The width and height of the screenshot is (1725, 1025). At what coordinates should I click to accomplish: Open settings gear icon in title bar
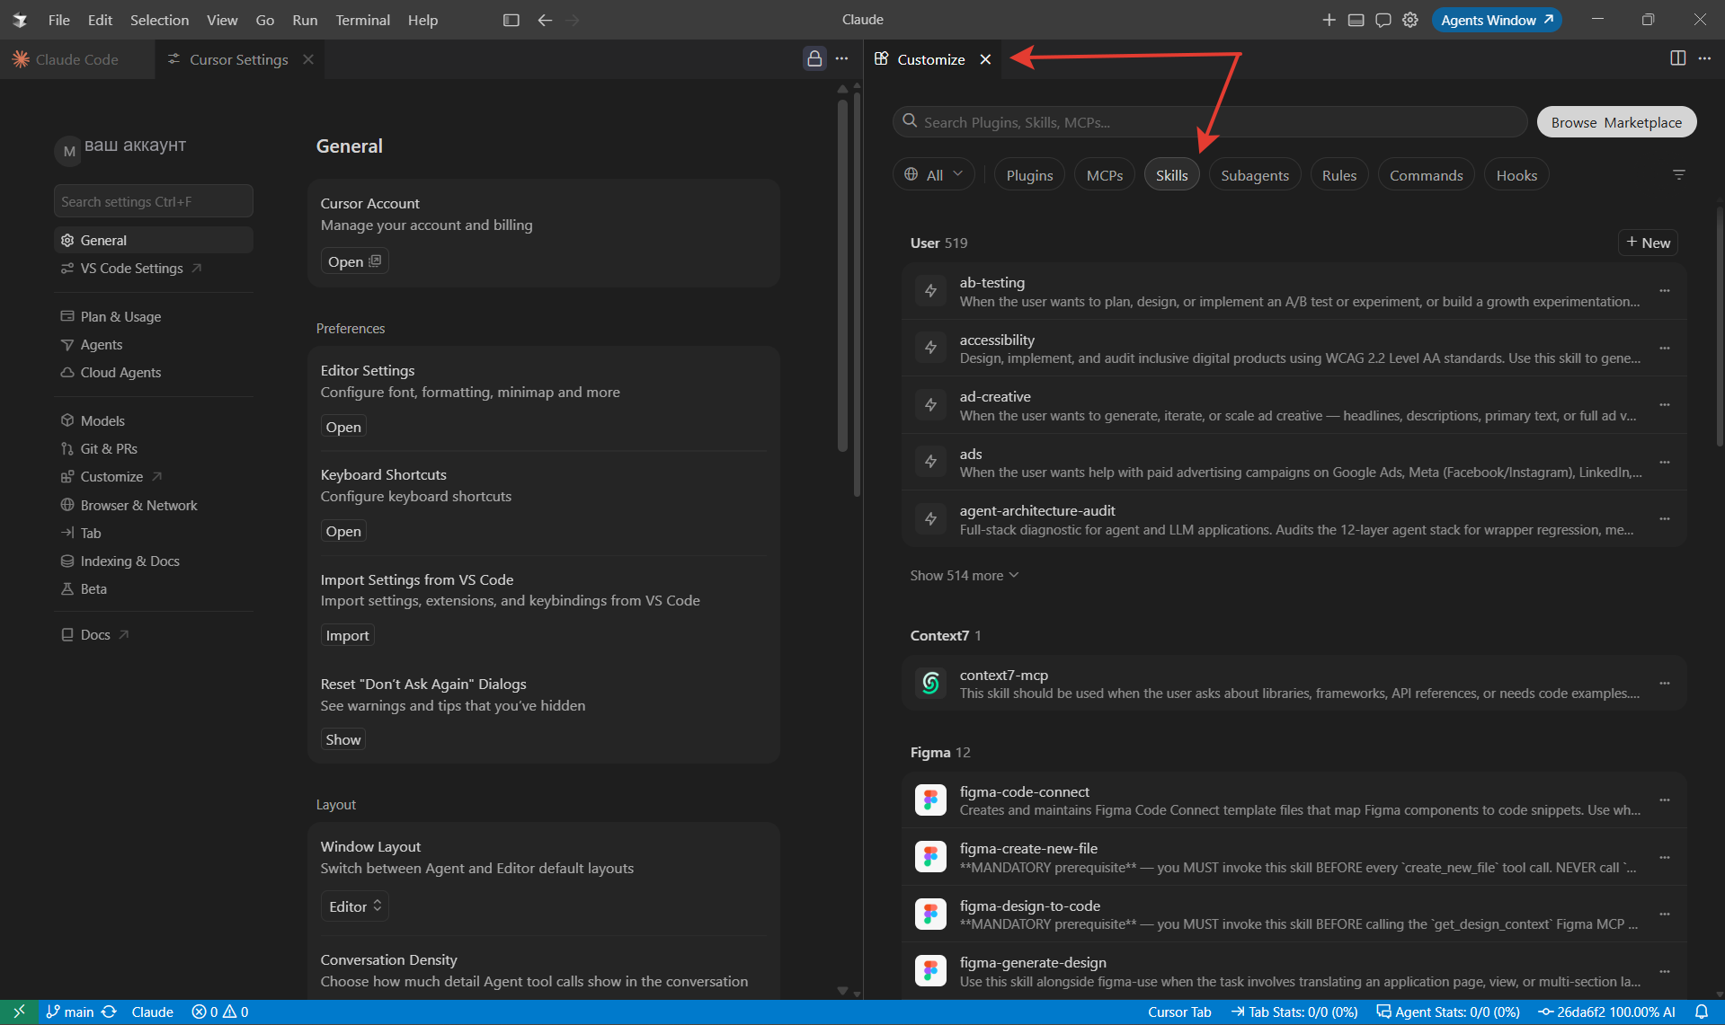tap(1410, 20)
